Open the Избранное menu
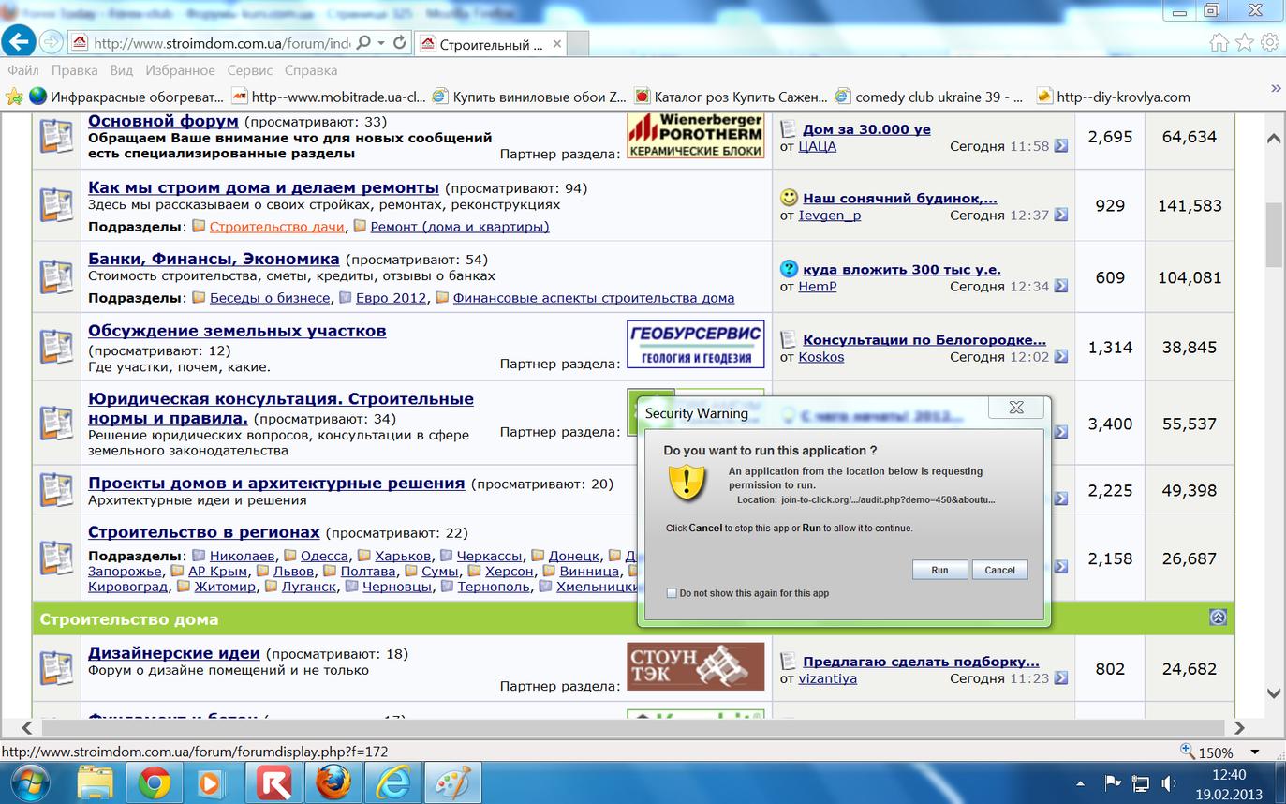The height and width of the screenshot is (804, 1286). tap(180, 70)
